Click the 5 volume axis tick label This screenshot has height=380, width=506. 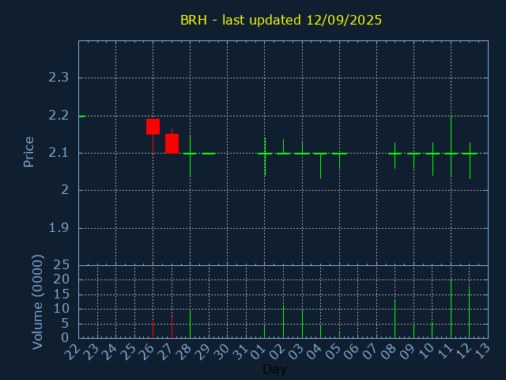click(65, 324)
